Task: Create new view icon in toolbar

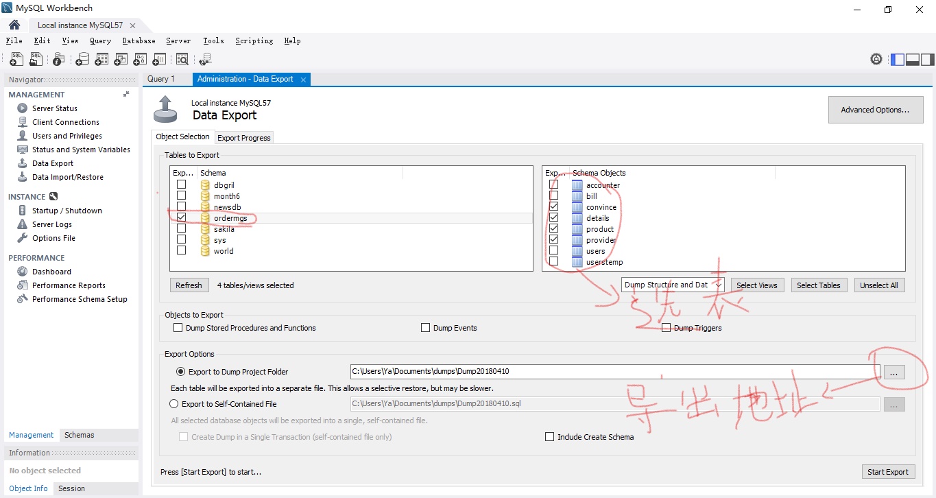Action: tap(121, 60)
